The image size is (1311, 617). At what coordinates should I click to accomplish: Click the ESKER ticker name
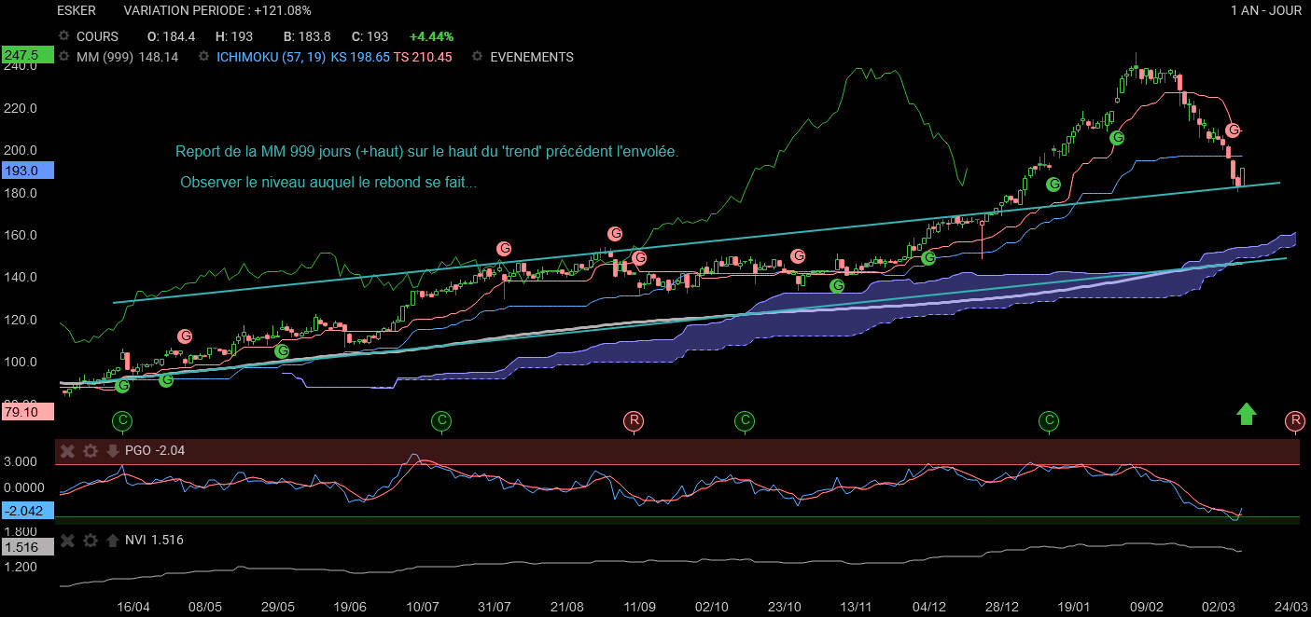point(77,10)
